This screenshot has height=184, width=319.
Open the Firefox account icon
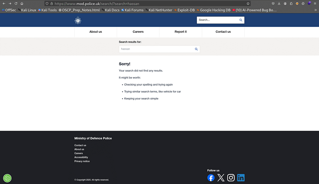(x=285, y=4)
